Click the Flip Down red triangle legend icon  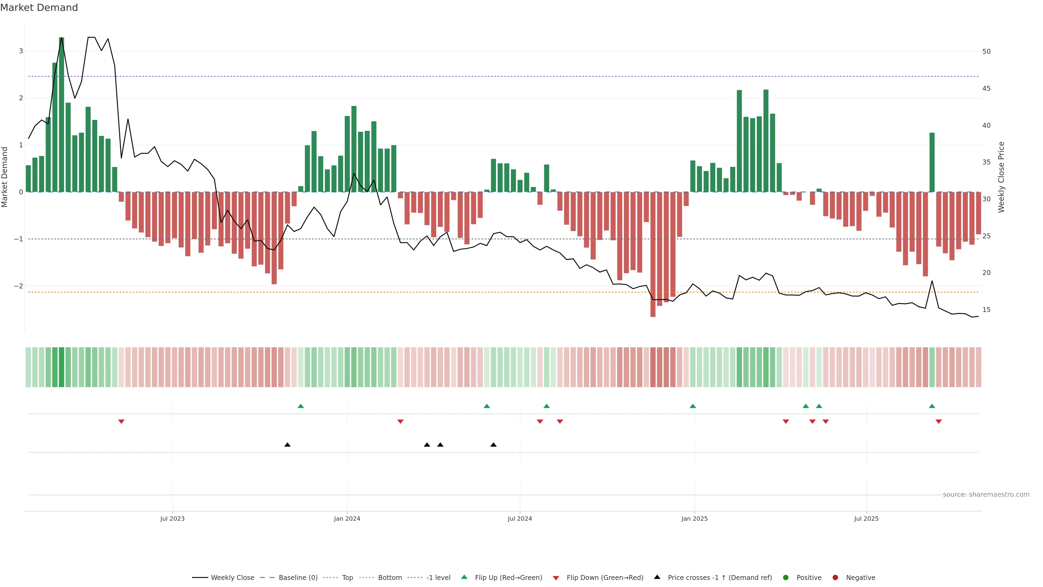(556, 578)
